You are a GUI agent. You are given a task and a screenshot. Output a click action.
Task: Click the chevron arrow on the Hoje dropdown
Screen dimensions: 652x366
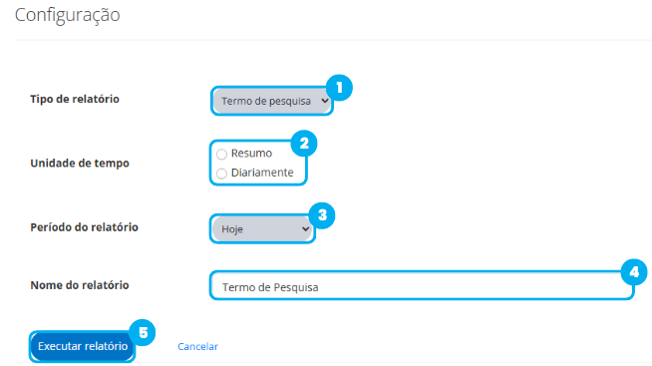click(305, 229)
